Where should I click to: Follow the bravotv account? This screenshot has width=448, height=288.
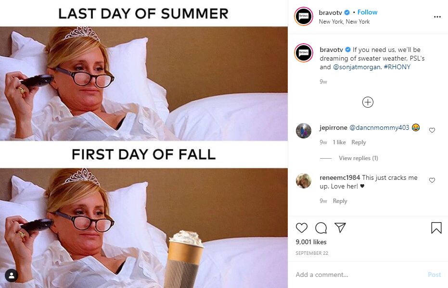coord(367,13)
